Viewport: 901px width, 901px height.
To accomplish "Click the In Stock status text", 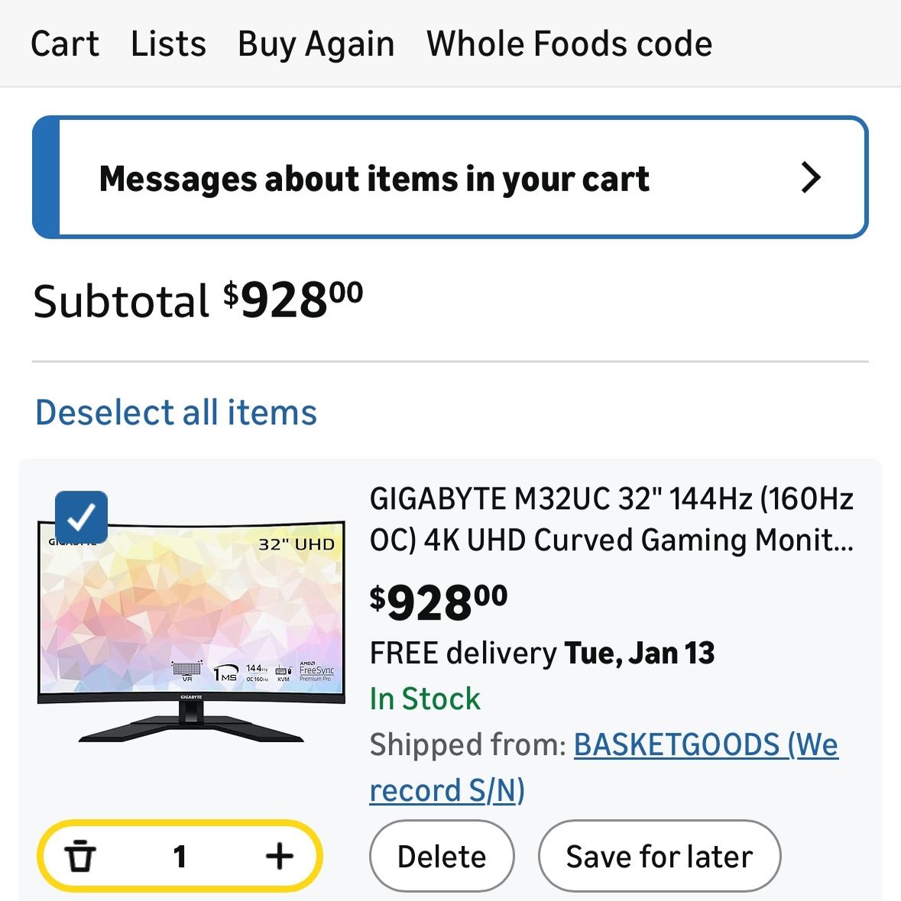I will 425,698.
